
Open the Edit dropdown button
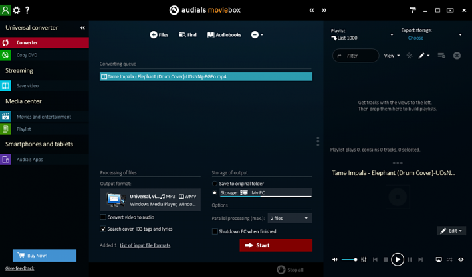(x=451, y=231)
